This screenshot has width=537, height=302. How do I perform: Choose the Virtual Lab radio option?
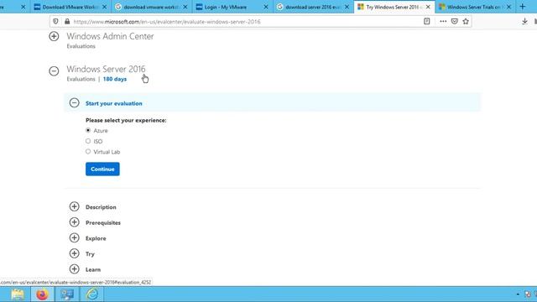(x=88, y=152)
